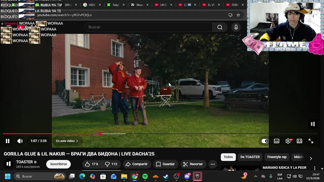This screenshot has height=182, width=324.
Task: Open the ESP LAA language switcher
Action: click(280, 176)
